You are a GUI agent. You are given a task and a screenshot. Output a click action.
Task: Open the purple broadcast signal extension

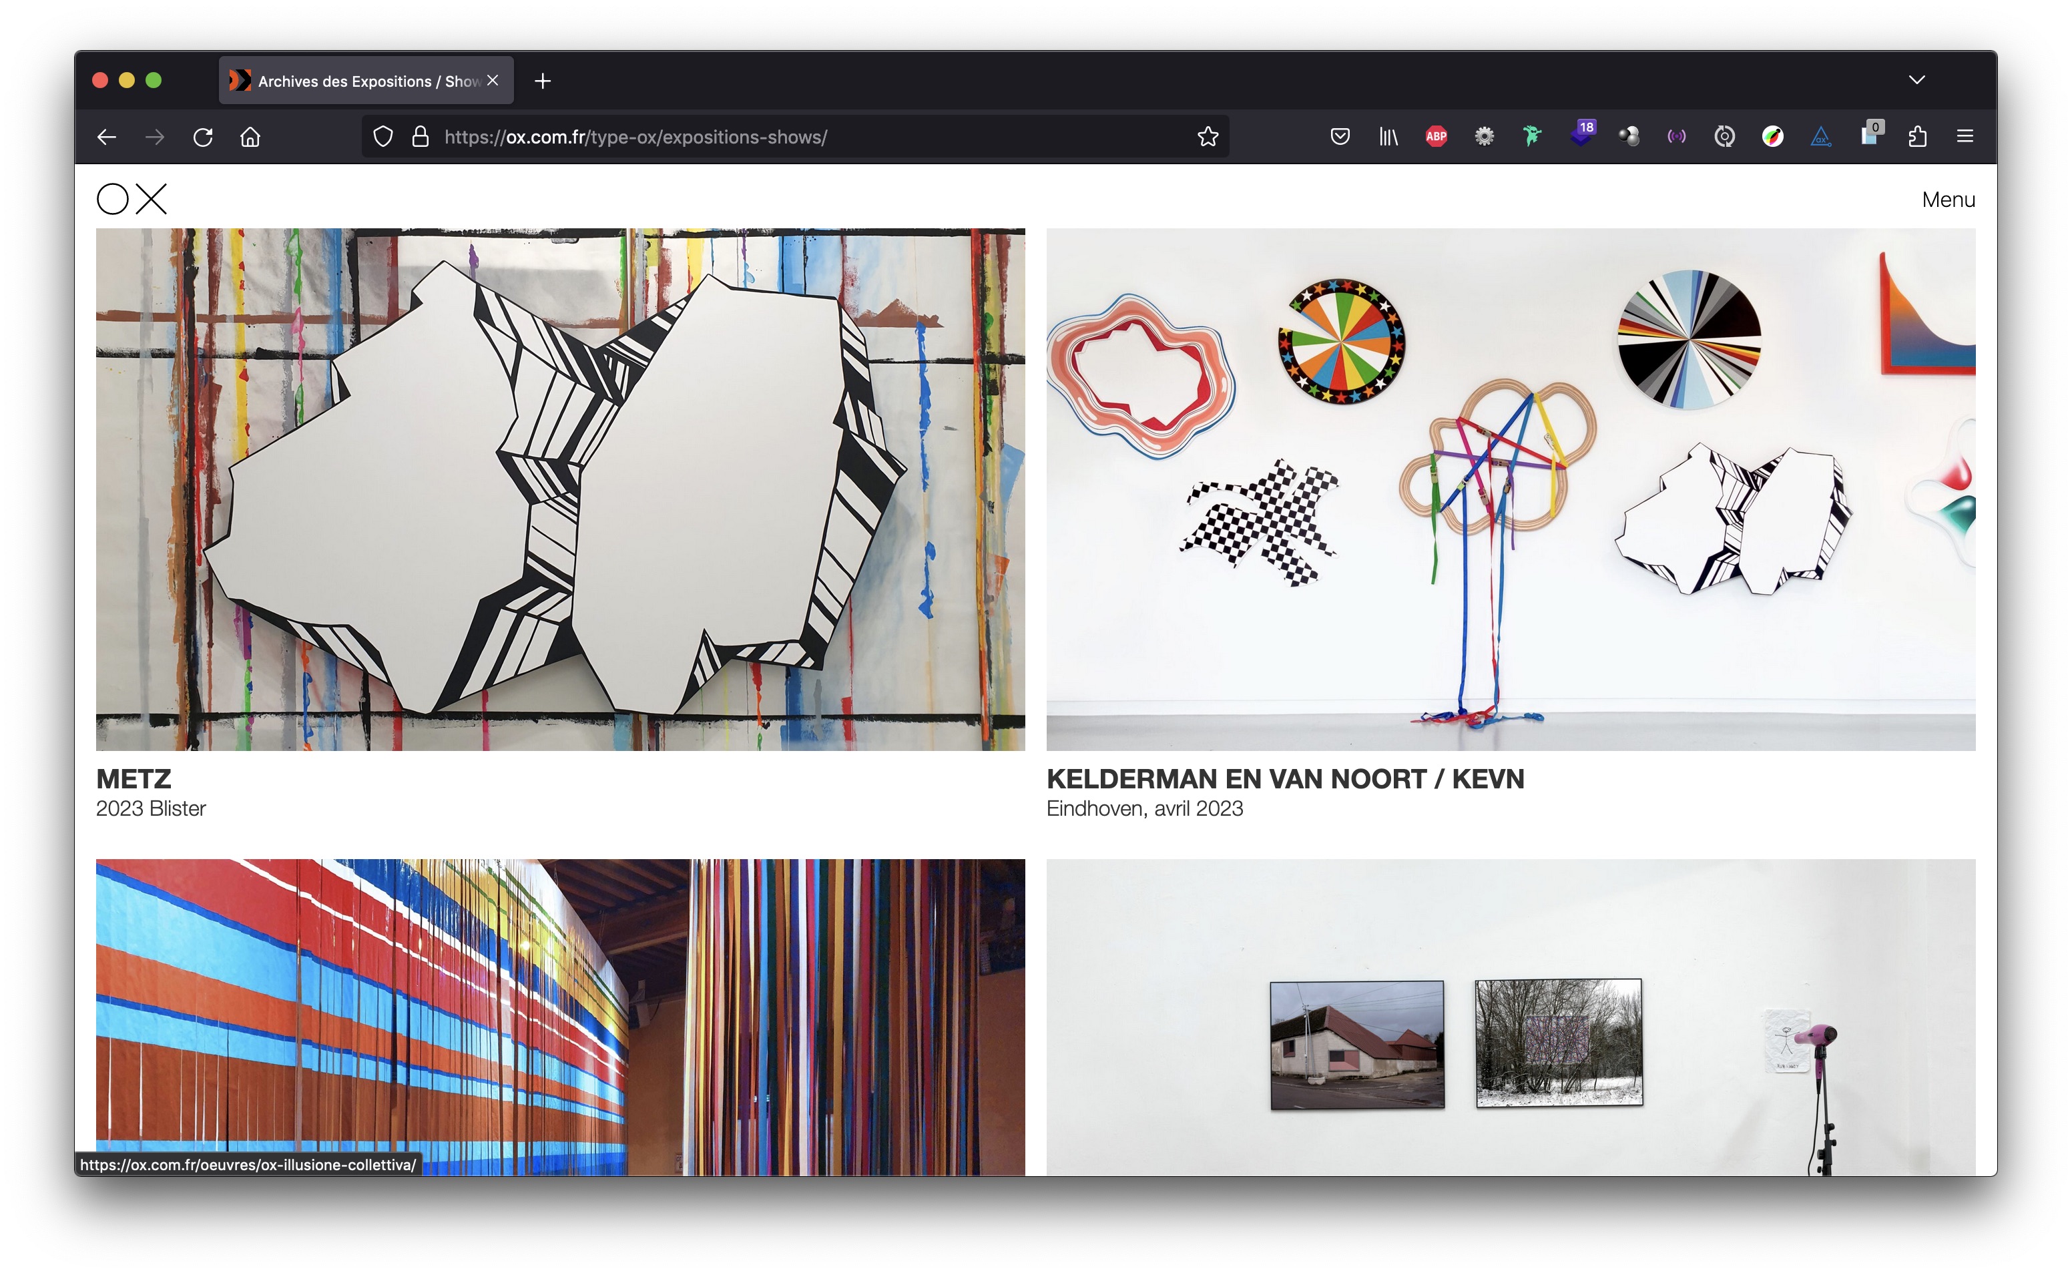[x=1675, y=137]
